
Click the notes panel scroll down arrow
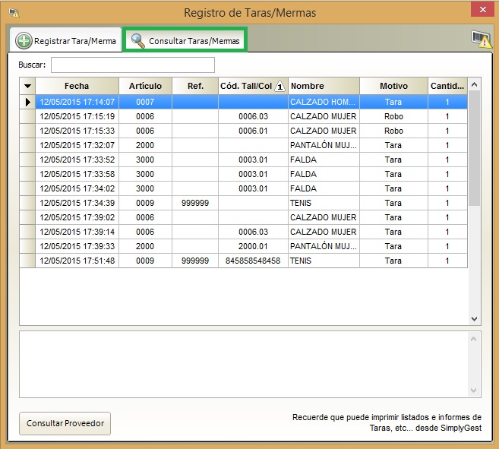pos(473,391)
